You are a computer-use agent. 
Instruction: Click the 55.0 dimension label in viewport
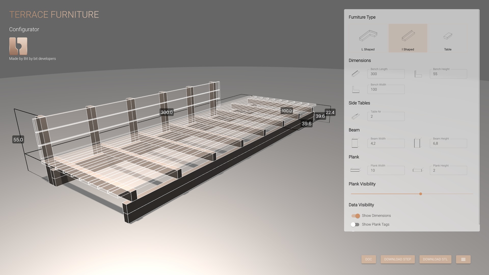(x=18, y=140)
